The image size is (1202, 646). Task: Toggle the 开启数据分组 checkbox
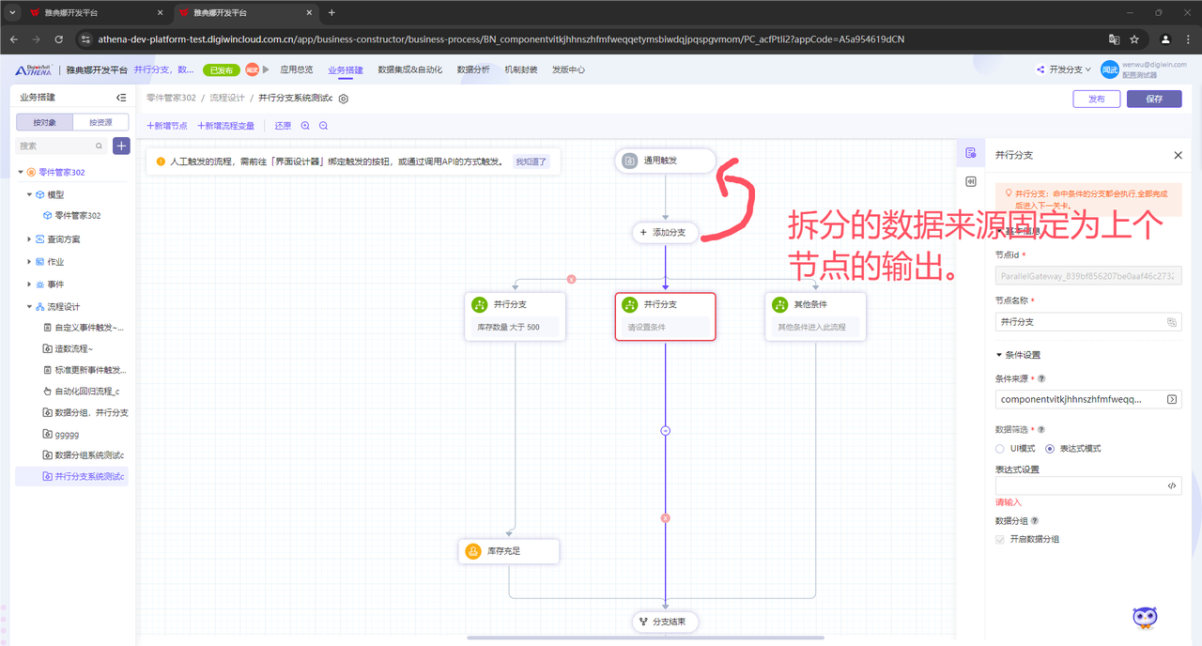click(1000, 540)
